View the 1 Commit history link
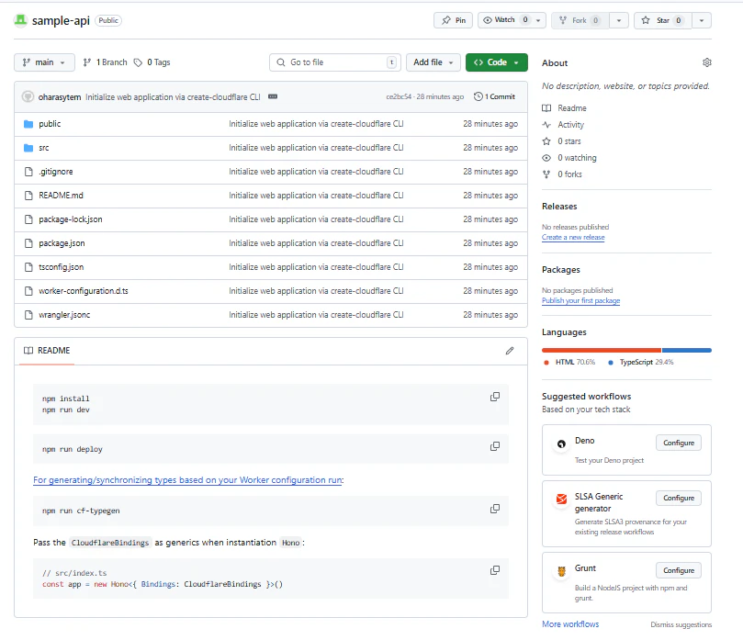The image size is (743, 640). pos(494,96)
